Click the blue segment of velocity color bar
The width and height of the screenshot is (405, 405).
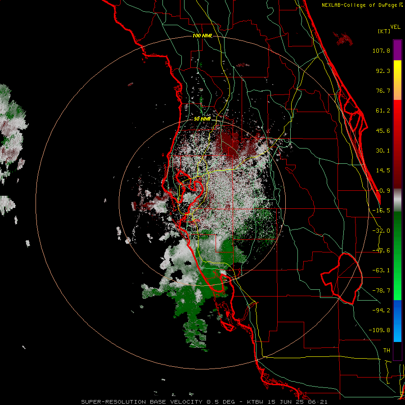[397, 321]
